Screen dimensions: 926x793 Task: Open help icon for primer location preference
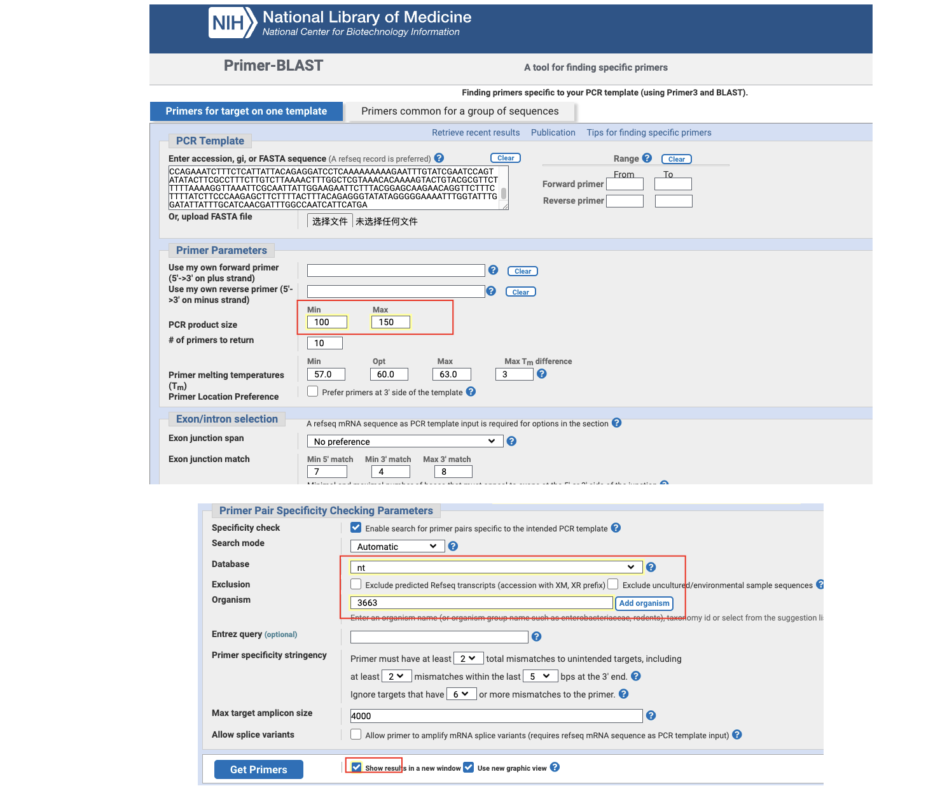pos(471,391)
